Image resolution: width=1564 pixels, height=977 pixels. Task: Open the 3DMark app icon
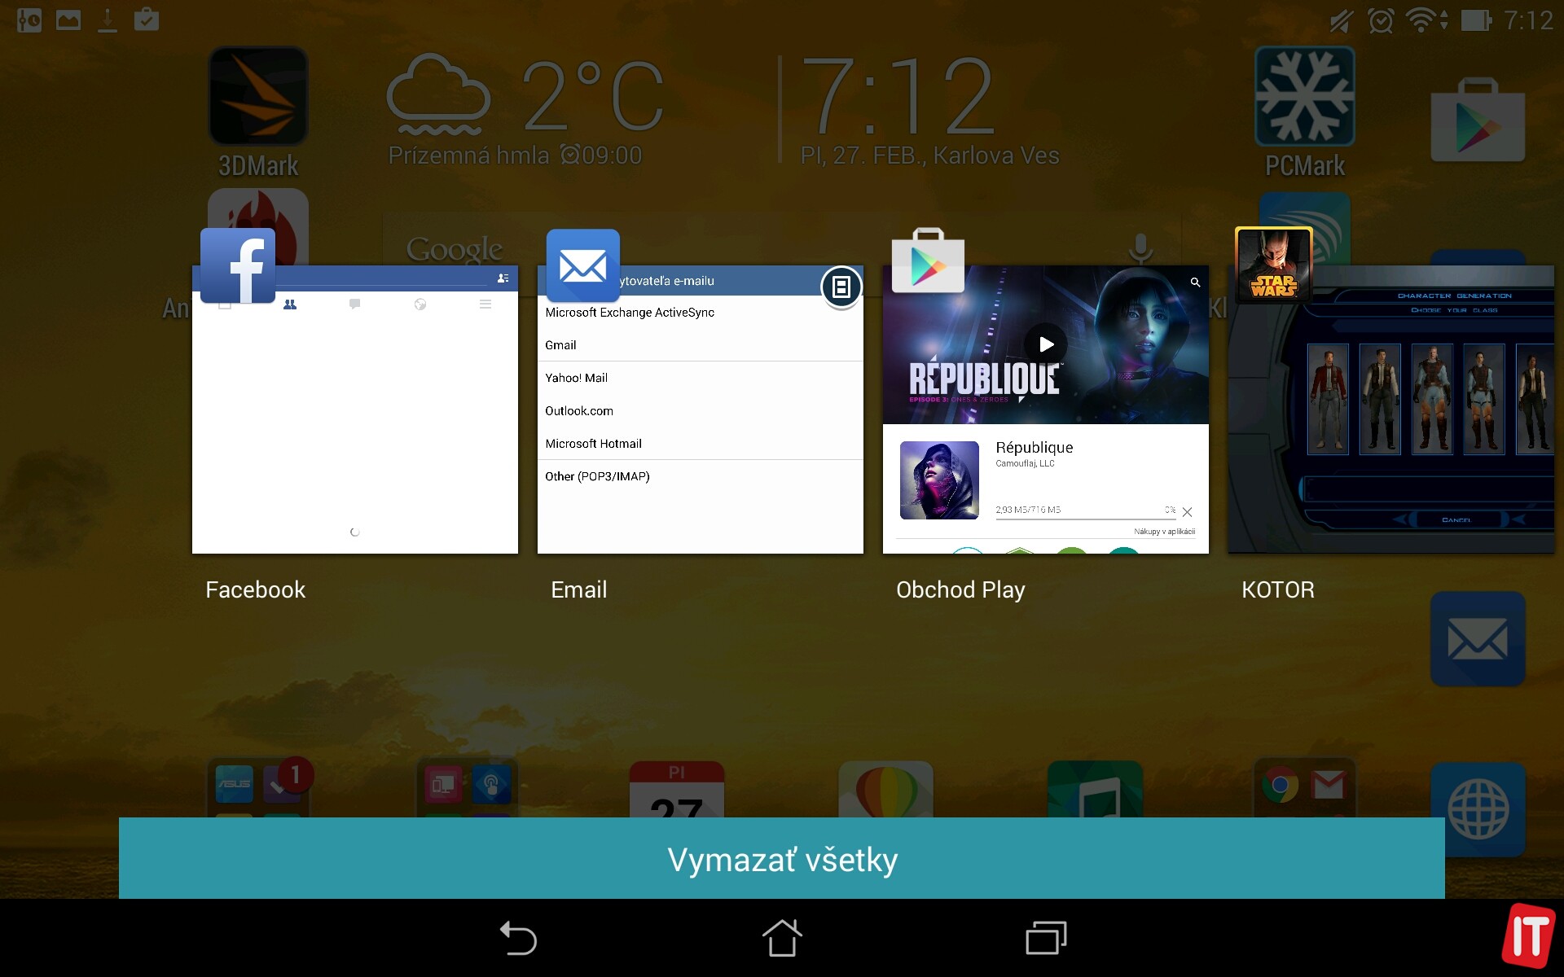coord(257,98)
